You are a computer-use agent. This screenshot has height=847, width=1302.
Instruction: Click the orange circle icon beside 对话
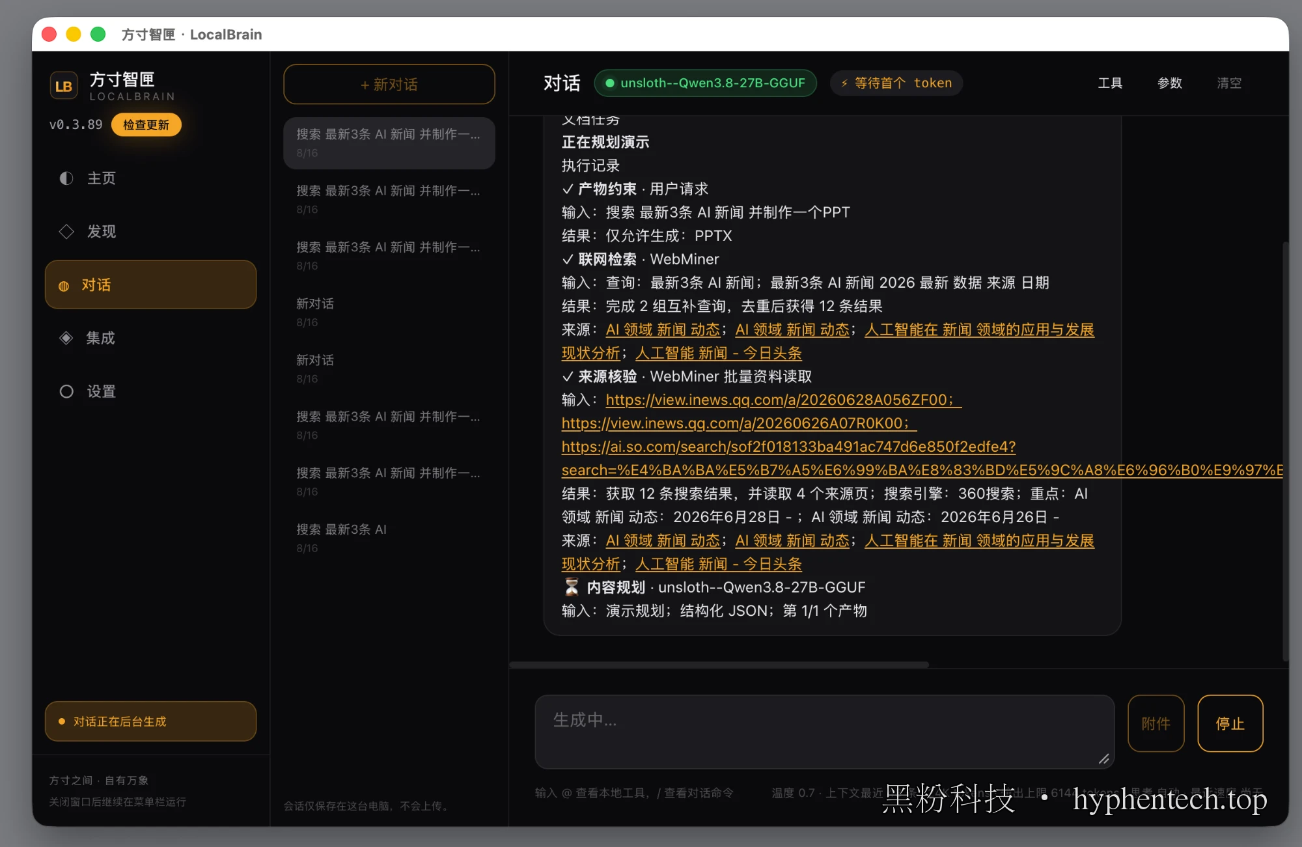click(x=64, y=286)
